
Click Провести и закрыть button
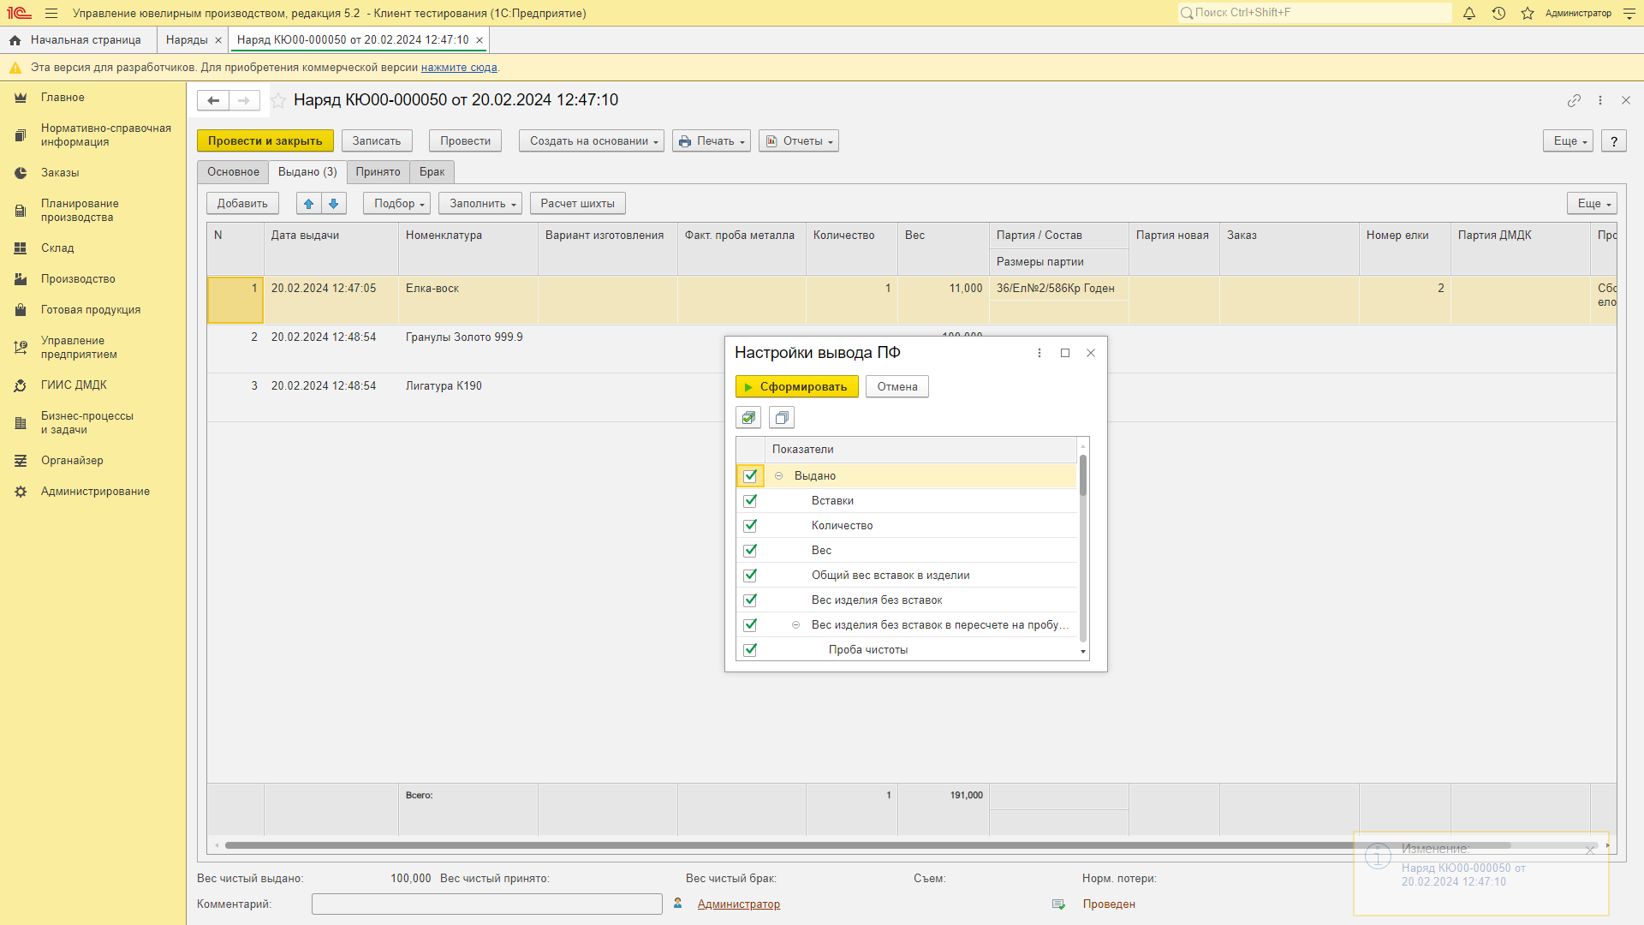265,141
